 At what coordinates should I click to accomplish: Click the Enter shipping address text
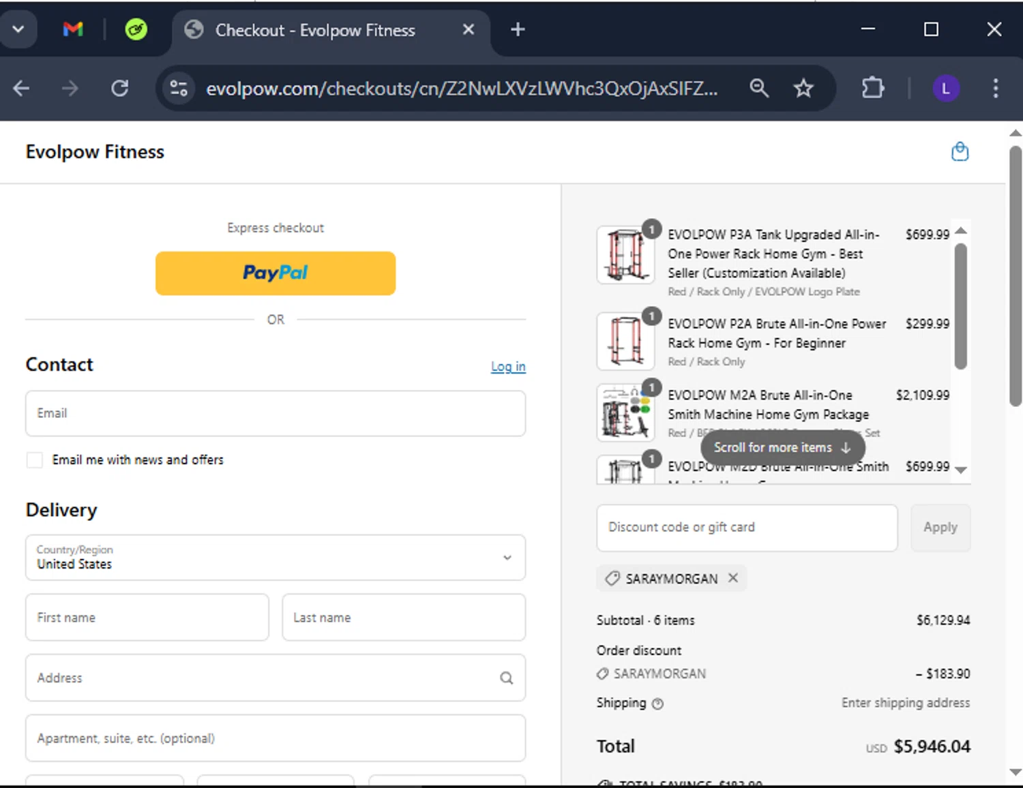[x=906, y=703]
